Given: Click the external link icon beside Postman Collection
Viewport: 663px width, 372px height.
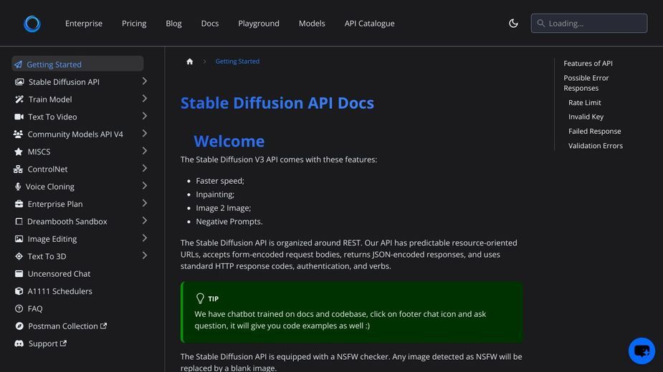Looking at the screenshot, I should [104, 325].
